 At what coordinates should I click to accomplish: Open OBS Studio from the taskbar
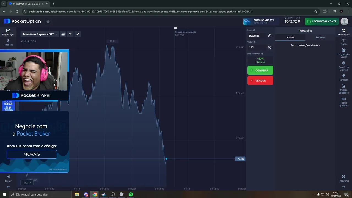[x=113, y=194]
